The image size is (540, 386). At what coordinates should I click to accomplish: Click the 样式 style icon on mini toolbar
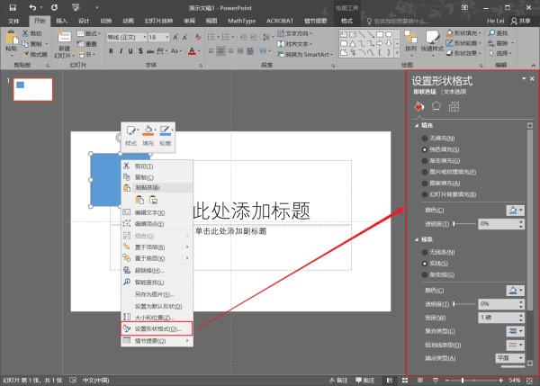coord(132,132)
